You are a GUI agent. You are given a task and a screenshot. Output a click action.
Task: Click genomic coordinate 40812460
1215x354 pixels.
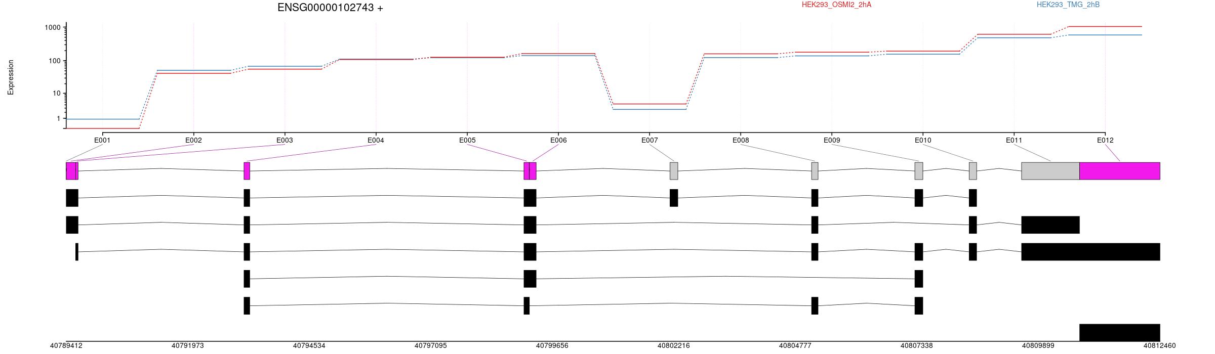tap(1160, 346)
